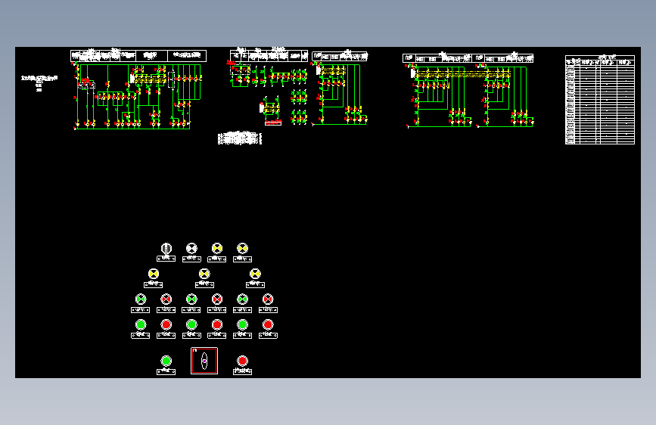
Task: Click the white notes text block below the schematics
Action: coord(240,138)
